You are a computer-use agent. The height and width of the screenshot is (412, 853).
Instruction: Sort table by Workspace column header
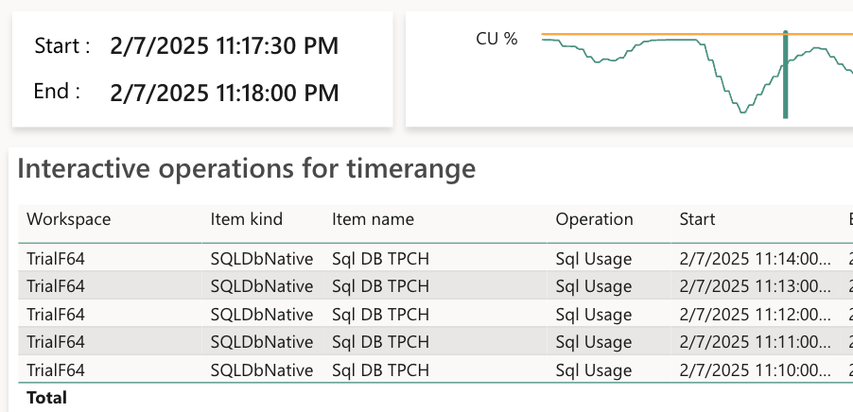[68, 219]
